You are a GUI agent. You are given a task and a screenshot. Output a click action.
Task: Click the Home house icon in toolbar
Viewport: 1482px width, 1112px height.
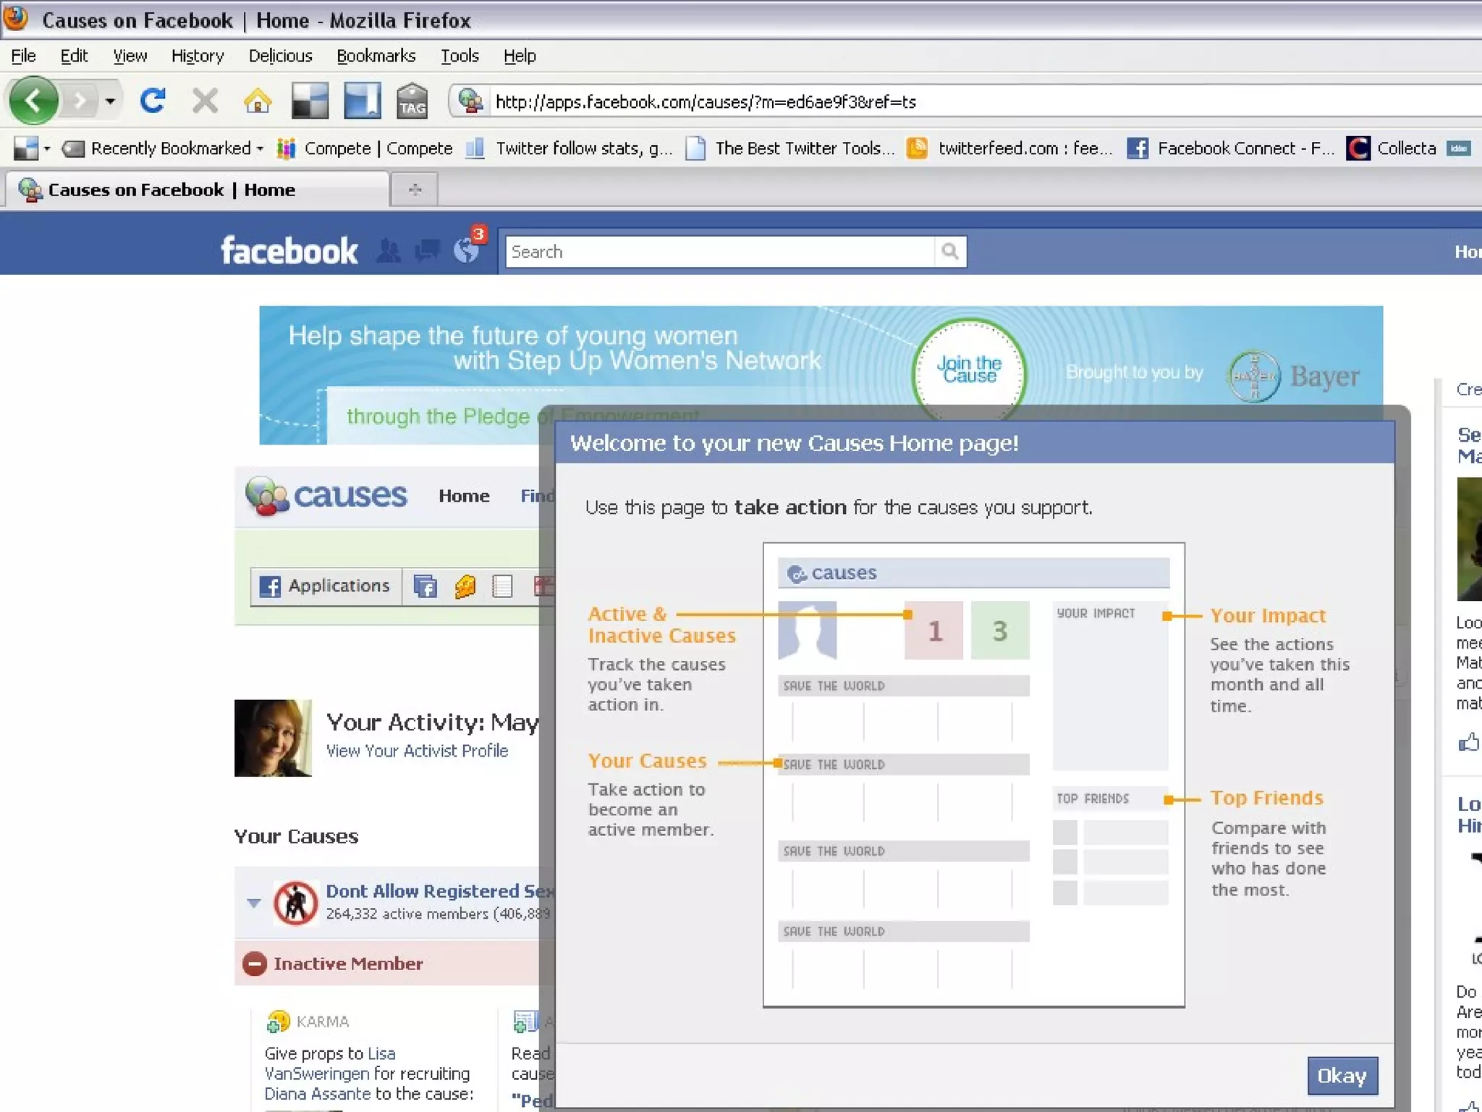click(x=257, y=101)
